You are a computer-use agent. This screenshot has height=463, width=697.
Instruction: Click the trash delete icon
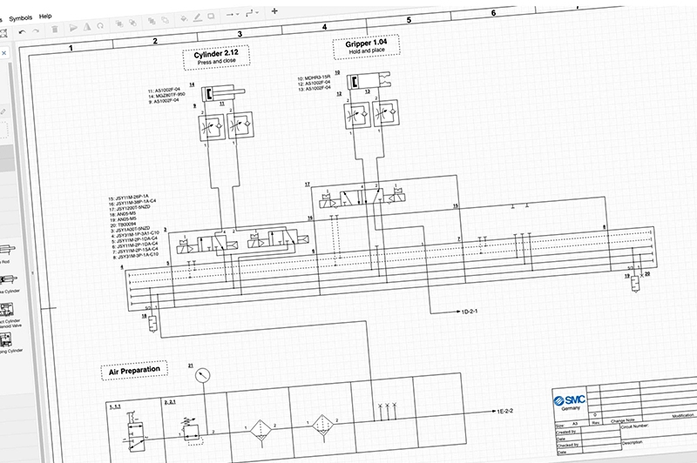(x=55, y=30)
